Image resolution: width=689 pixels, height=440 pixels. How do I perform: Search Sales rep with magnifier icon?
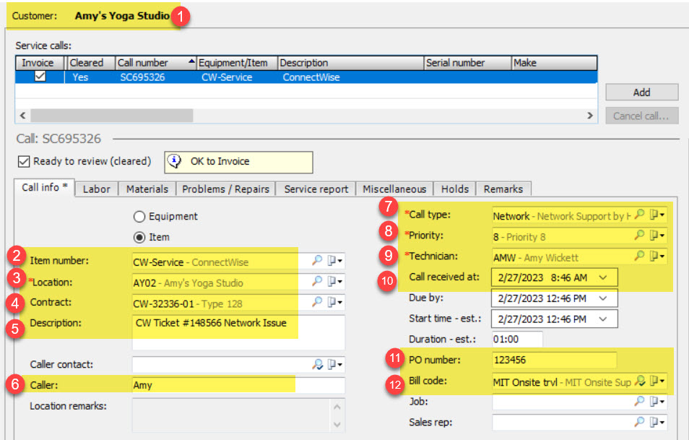(x=639, y=421)
